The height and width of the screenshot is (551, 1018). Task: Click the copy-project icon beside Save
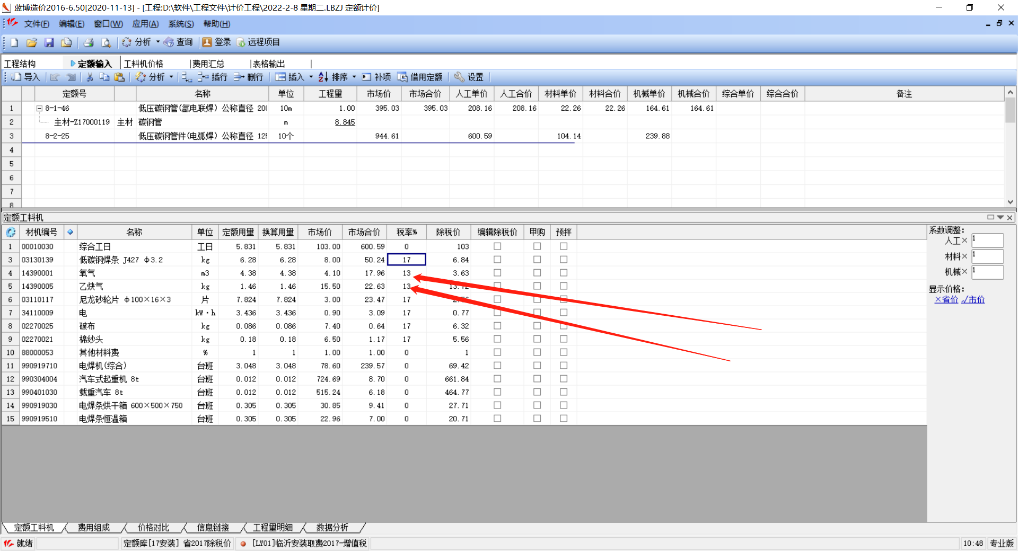pos(66,42)
